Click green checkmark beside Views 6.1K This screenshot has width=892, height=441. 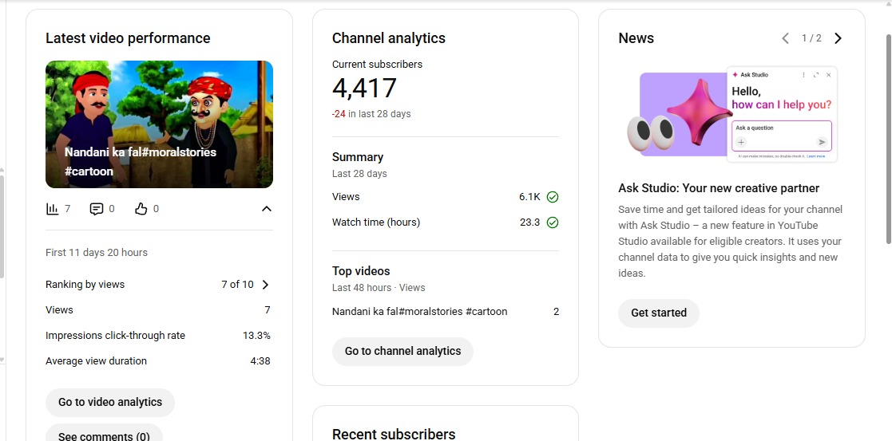(x=553, y=197)
